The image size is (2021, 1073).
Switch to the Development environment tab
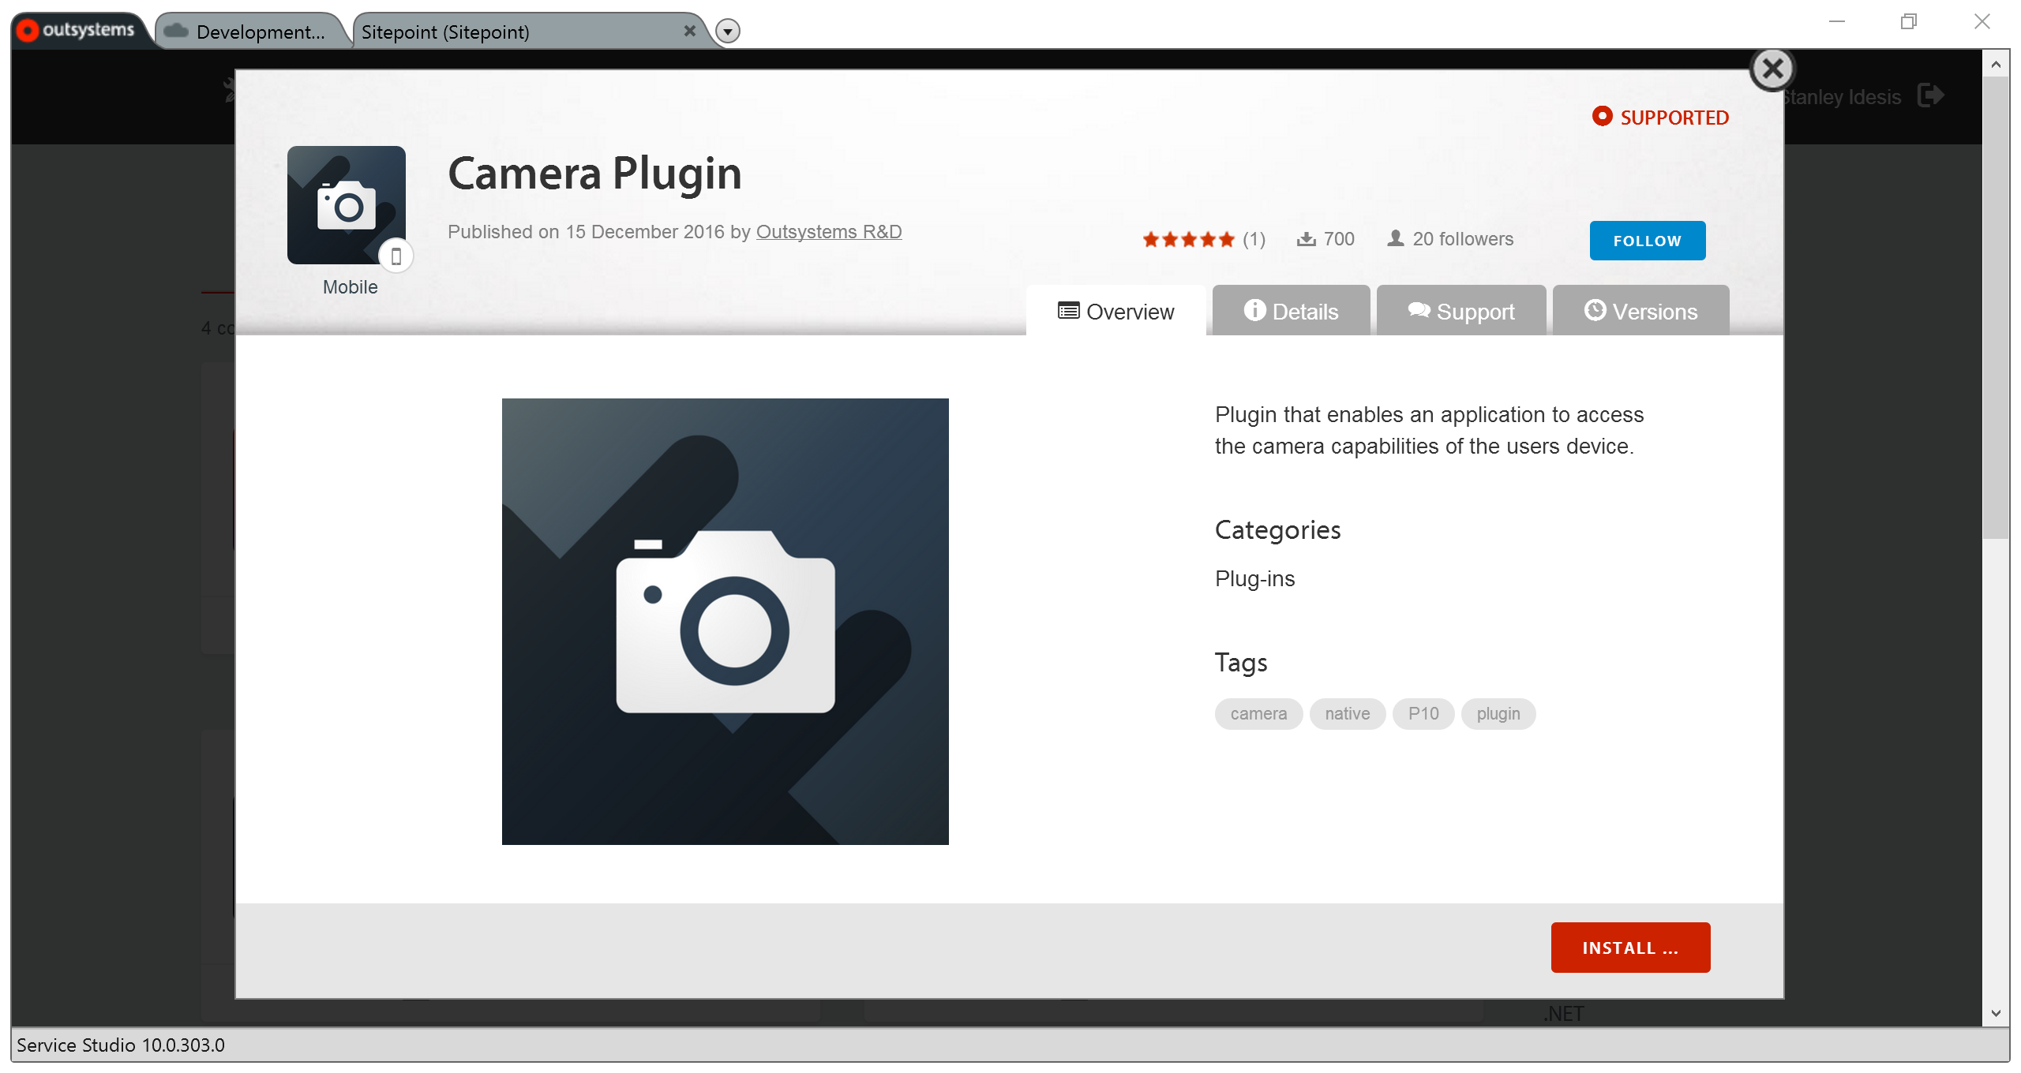(251, 32)
